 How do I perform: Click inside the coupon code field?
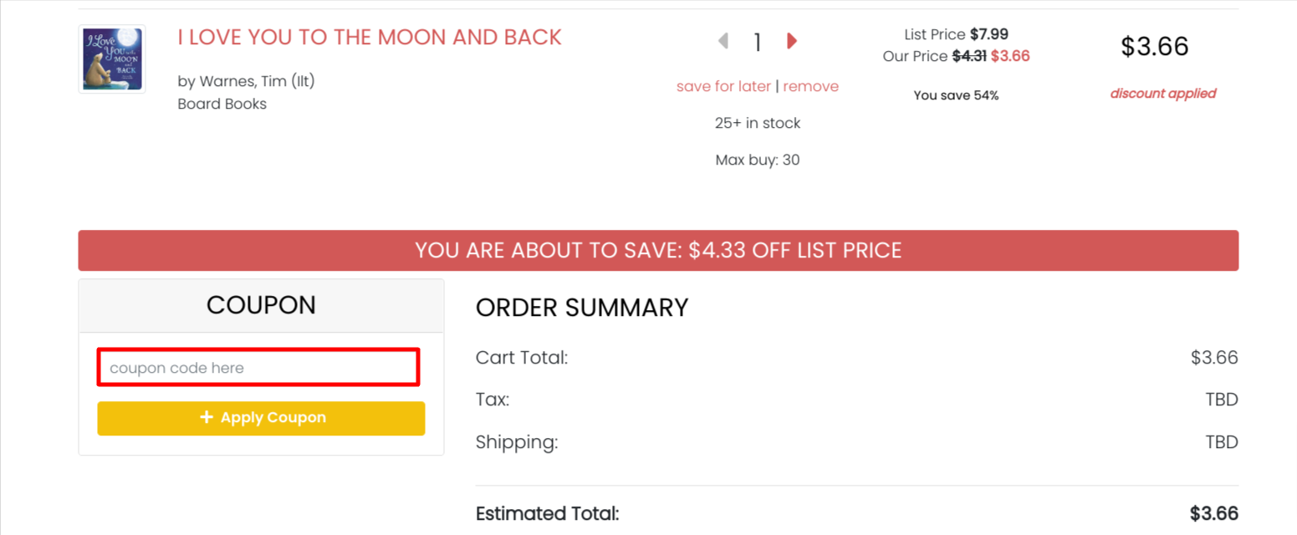tap(258, 367)
